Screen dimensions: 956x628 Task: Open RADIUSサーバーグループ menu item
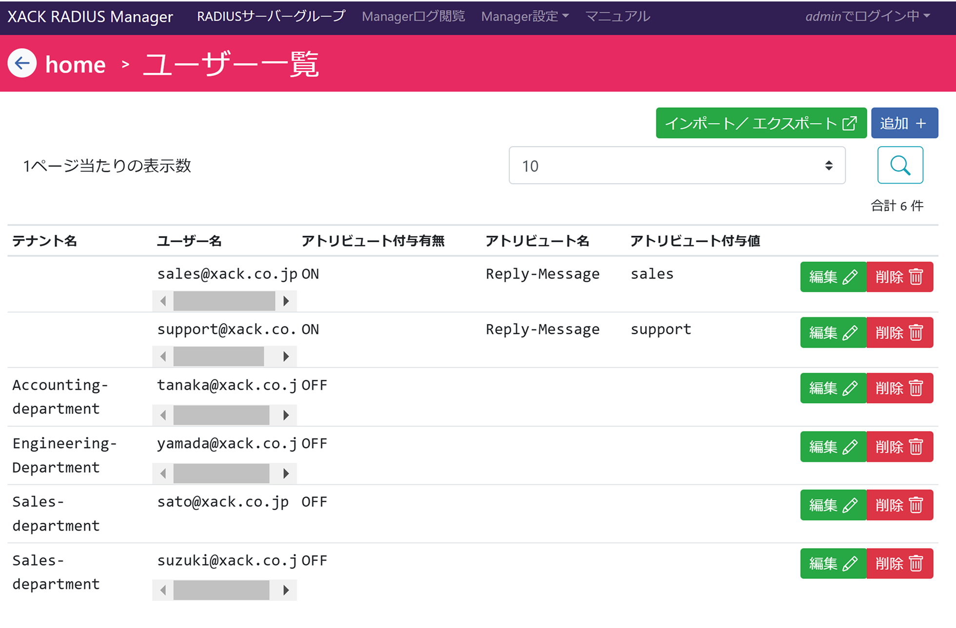(x=271, y=17)
